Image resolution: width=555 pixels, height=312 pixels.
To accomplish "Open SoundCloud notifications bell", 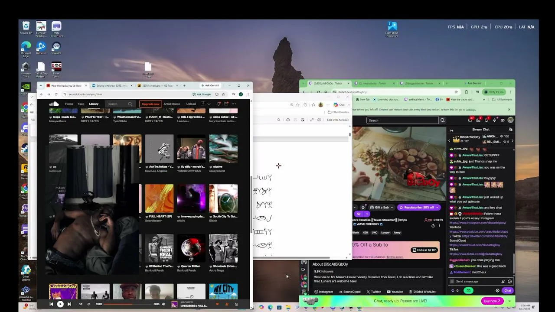I will [x=219, y=104].
